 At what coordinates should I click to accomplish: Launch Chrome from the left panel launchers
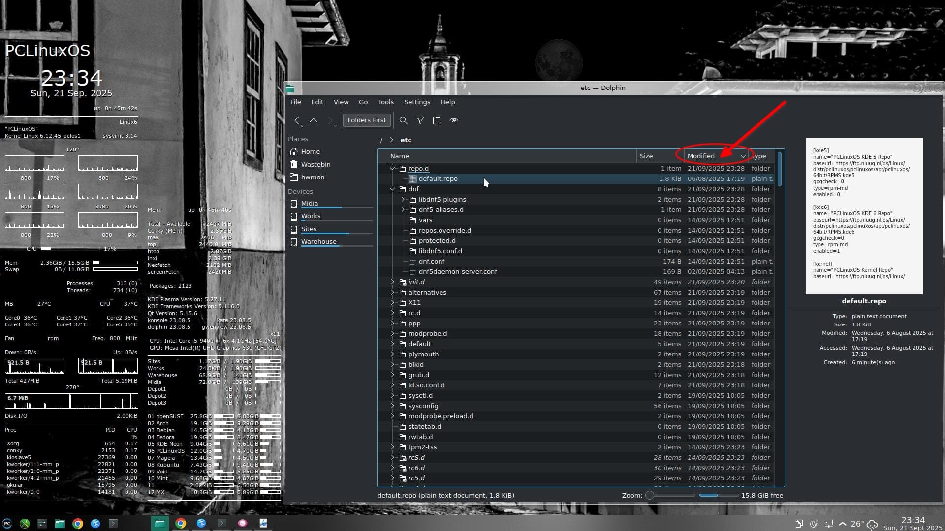tap(78, 524)
